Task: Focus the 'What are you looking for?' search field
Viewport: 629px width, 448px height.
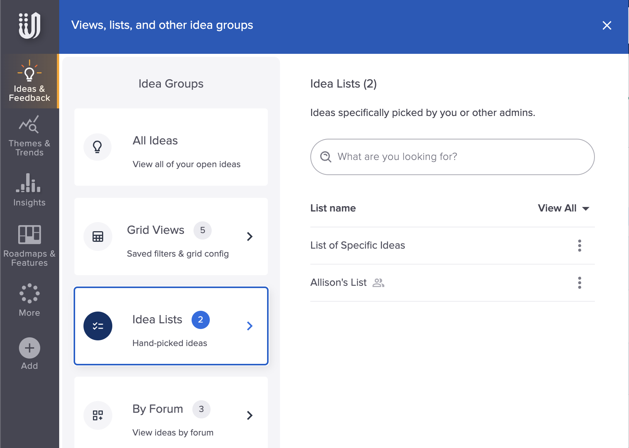Action: tap(452, 157)
